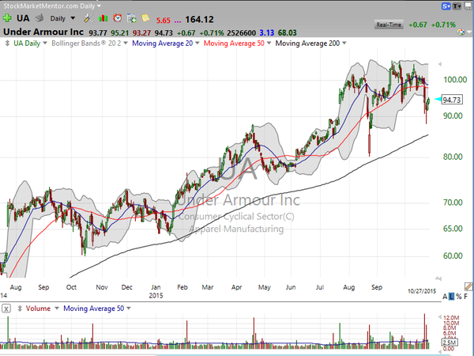The width and height of the screenshot is (474, 356).
Task: Click the layout window icon at top right
Action: [x=468, y=6]
